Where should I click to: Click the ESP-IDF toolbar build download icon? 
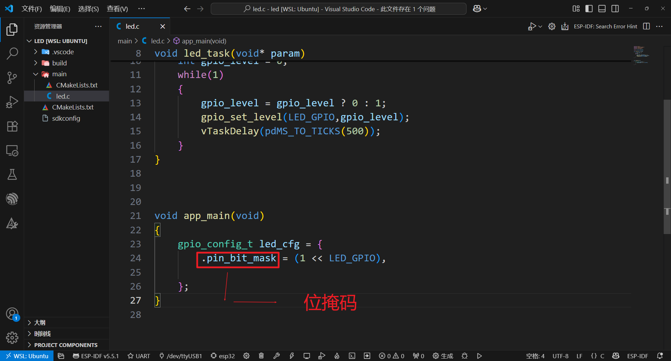click(x=565, y=26)
